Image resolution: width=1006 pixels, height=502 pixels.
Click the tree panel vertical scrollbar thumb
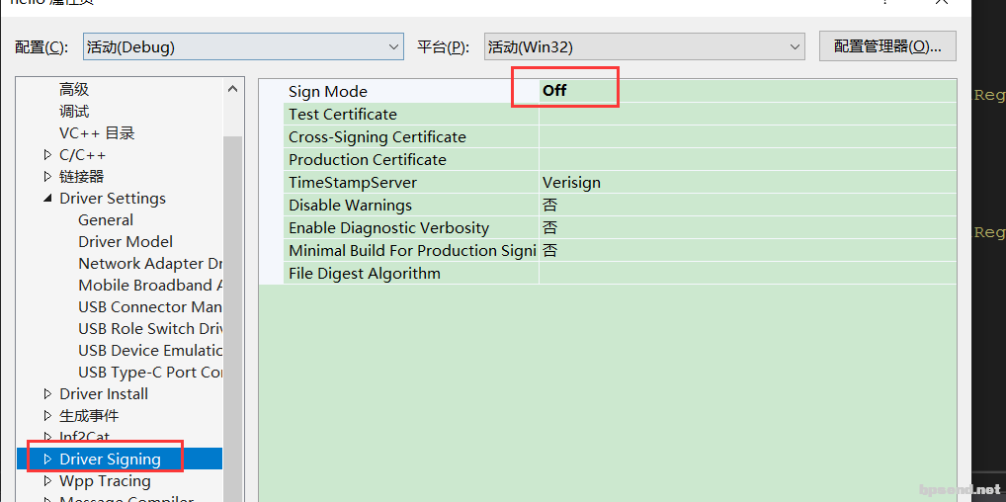coord(233,319)
